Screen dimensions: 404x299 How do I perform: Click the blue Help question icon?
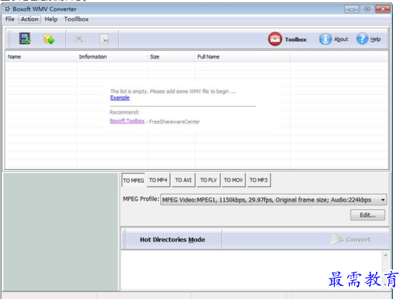coord(362,39)
